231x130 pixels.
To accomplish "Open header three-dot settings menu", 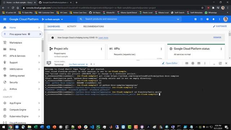I will point(219,19).
